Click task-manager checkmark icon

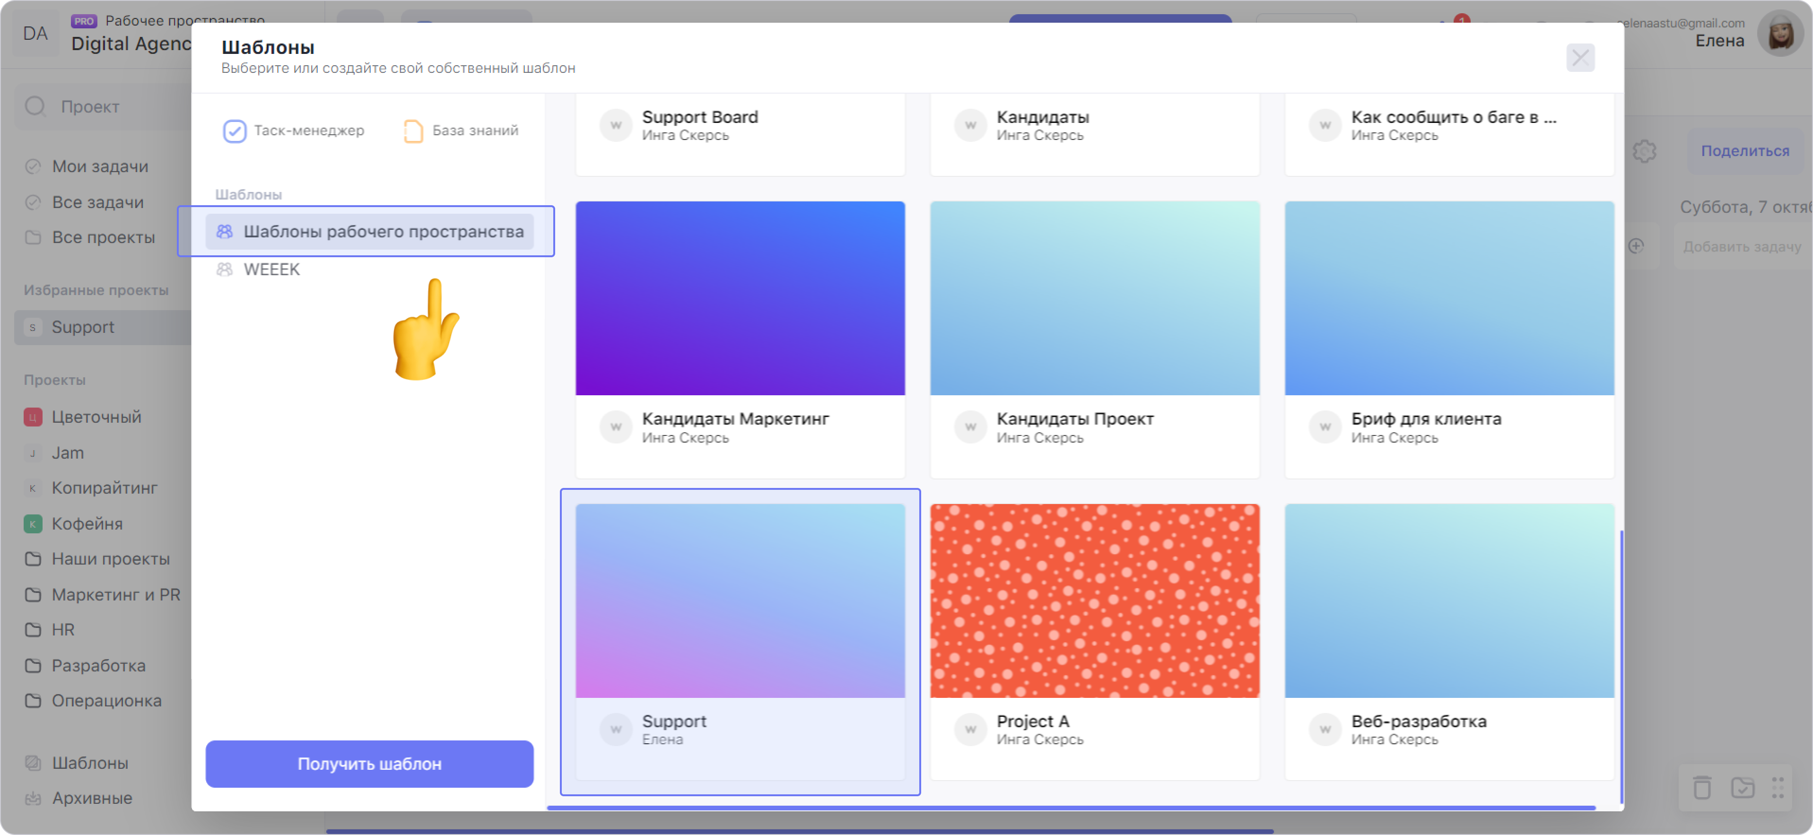click(x=235, y=131)
